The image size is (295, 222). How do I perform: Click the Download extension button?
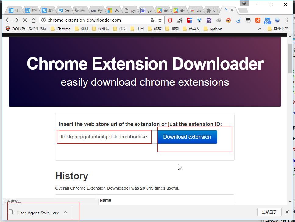click(187, 137)
